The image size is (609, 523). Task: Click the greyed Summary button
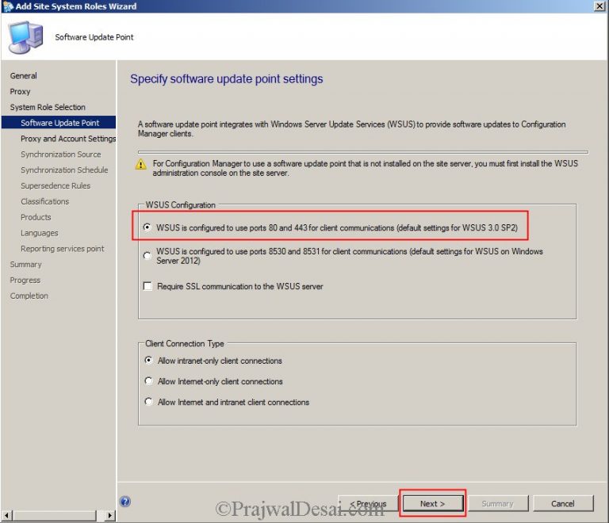tap(497, 503)
